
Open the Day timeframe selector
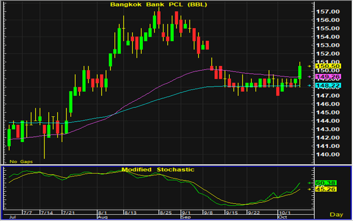tap(337, 214)
